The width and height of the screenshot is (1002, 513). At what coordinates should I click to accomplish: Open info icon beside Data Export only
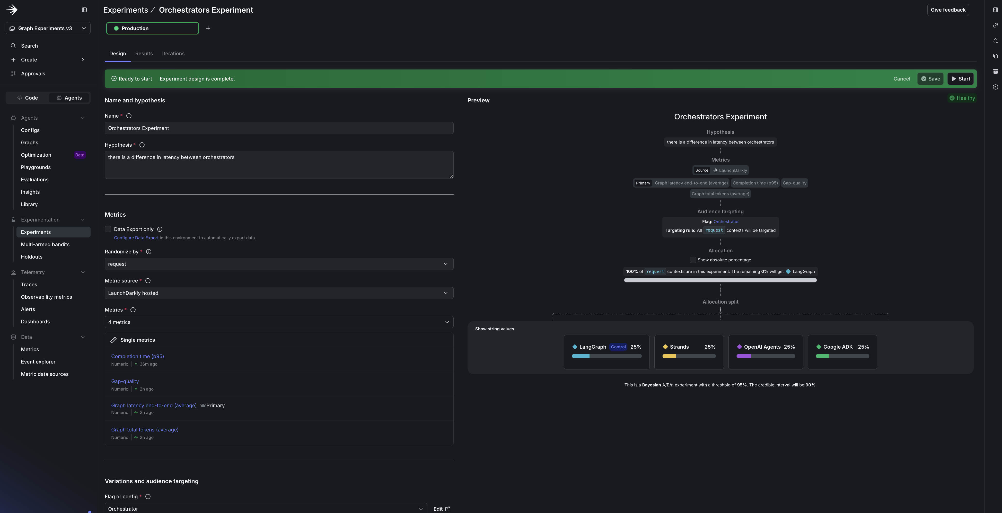(x=160, y=229)
